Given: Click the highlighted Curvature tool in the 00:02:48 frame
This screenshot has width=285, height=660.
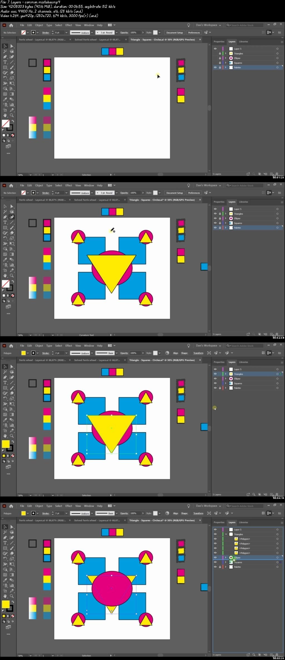Looking at the screenshot, I should 12,217.
